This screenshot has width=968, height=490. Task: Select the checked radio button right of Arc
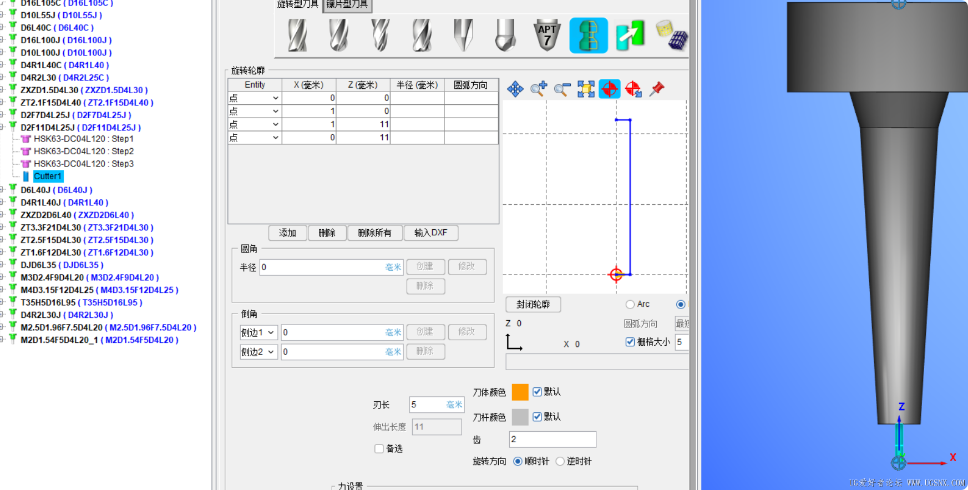pyautogui.click(x=681, y=304)
